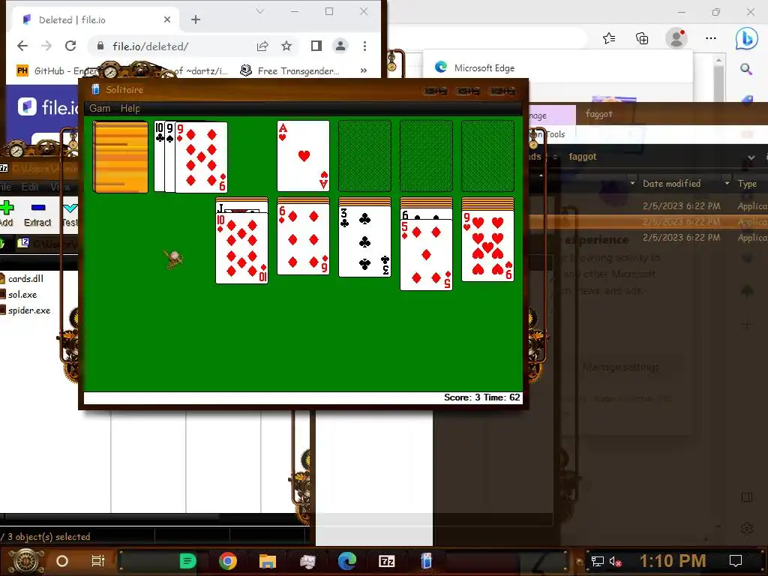Click the muted volume tray icon
This screenshot has width=768, height=576.
[615, 561]
